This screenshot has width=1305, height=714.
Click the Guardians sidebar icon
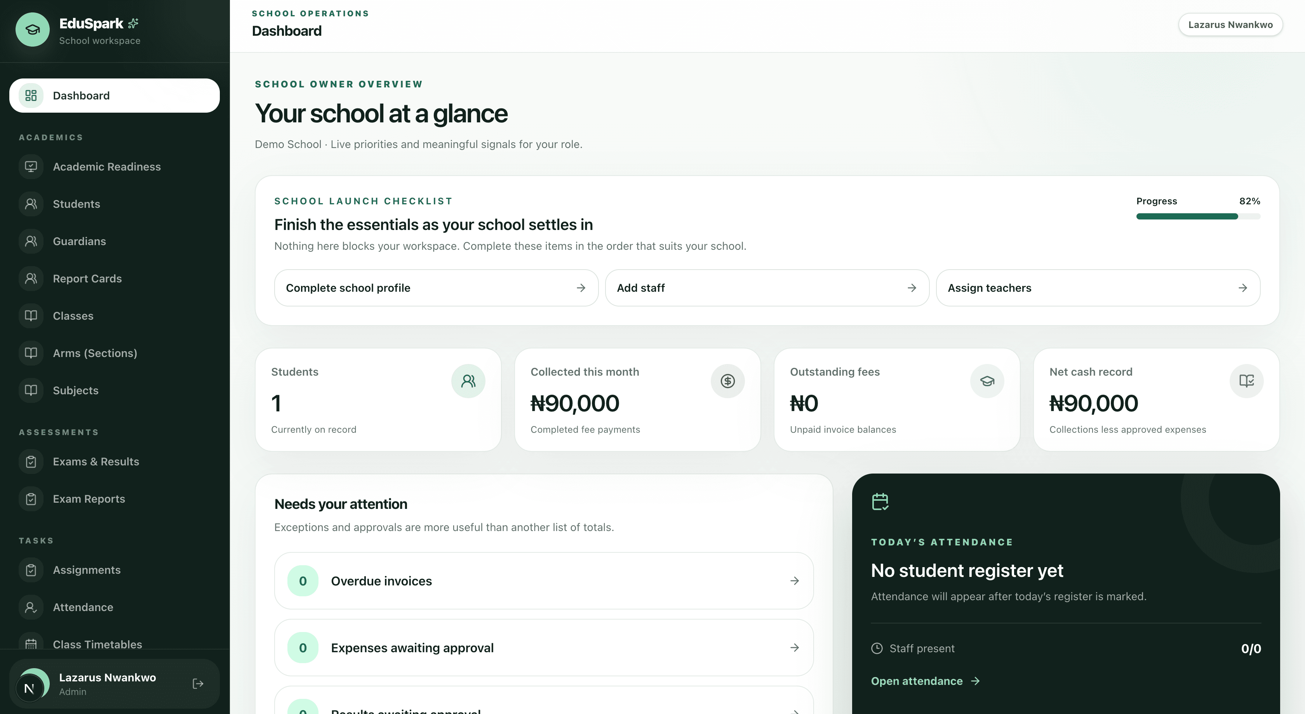pyautogui.click(x=31, y=241)
